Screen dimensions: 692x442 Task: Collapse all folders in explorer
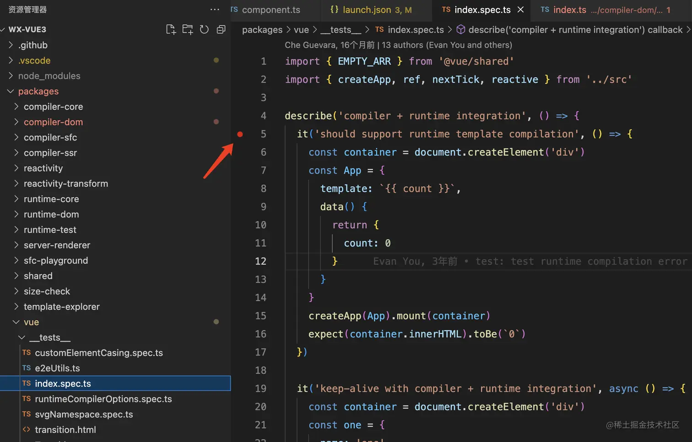coord(221,29)
